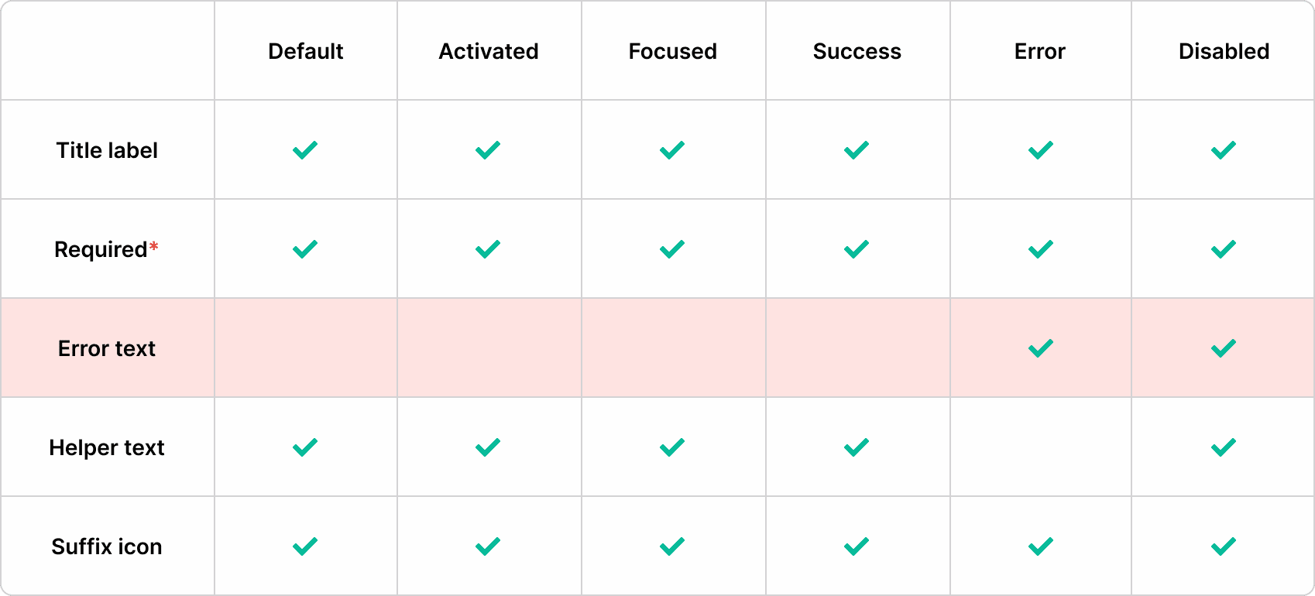Click the Title label checkmark under Default
Image resolution: width=1315 pixels, height=596 pixels.
(305, 150)
